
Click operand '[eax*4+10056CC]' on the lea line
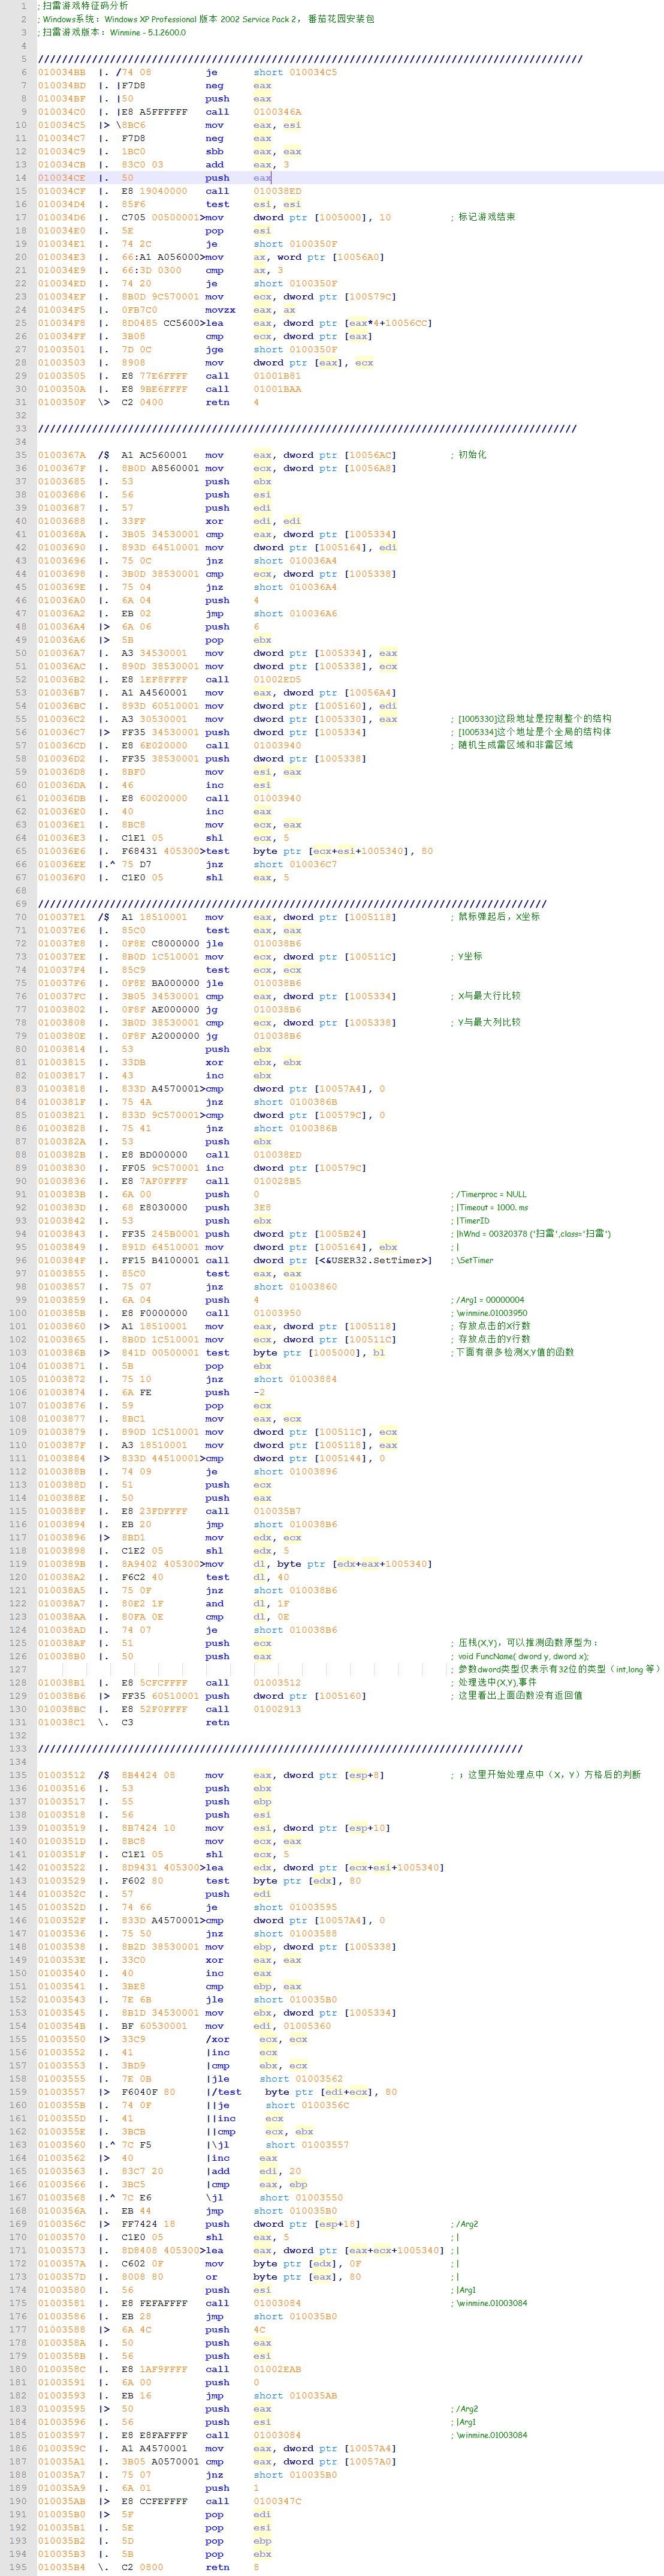pos(388,323)
